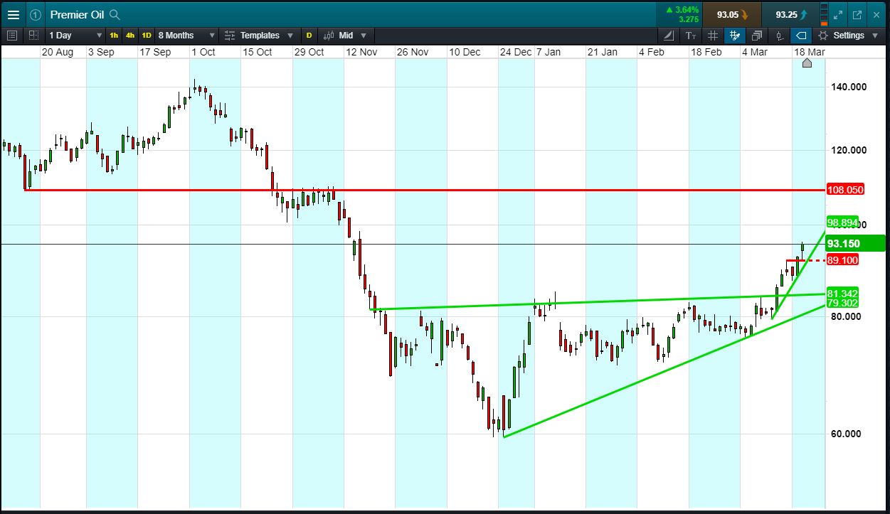Click the 108.050 red price line label

(845, 190)
